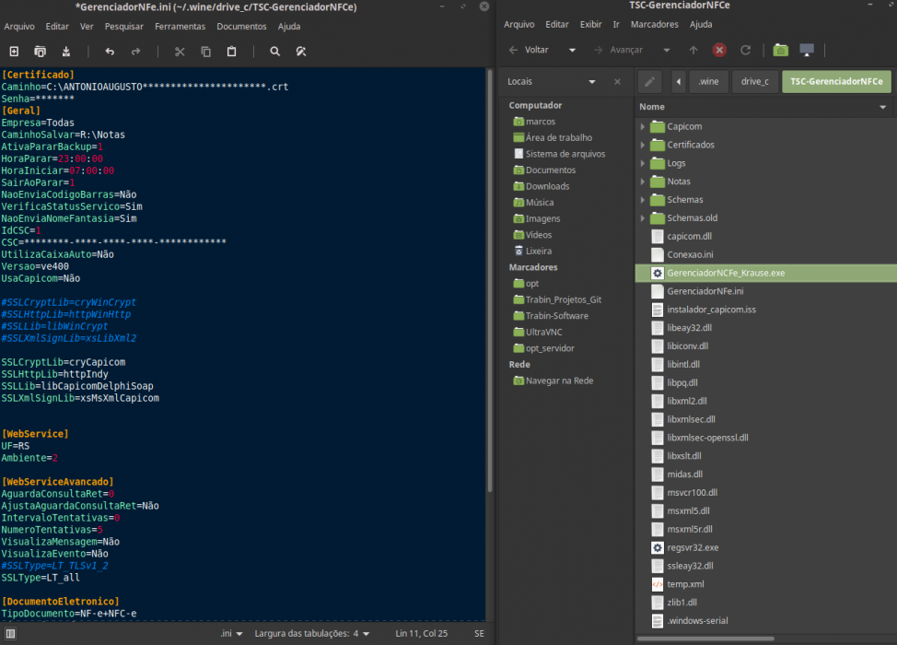Expand the Capicom folder
This screenshot has width=897, height=645.
click(643, 126)
